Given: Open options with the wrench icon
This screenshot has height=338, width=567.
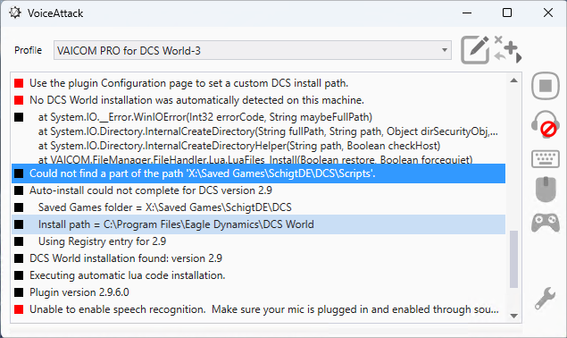Looking at the screenshot, I should [546, 298].
